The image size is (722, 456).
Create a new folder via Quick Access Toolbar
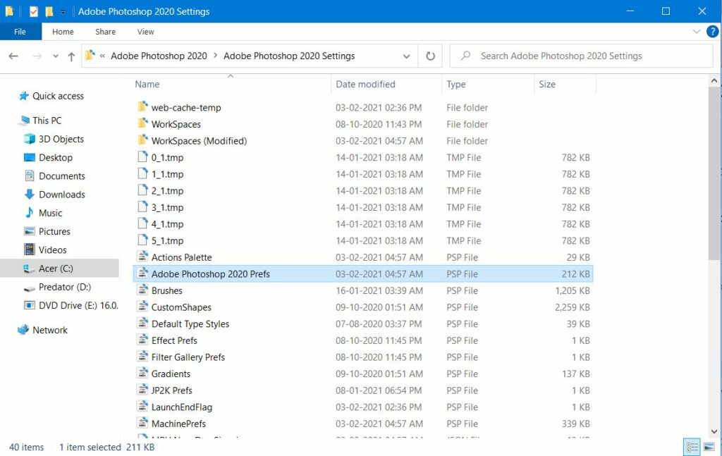coord(49,11)
